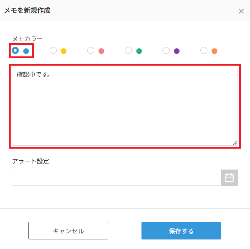Select the blue memo color radio

click(15, 50)
